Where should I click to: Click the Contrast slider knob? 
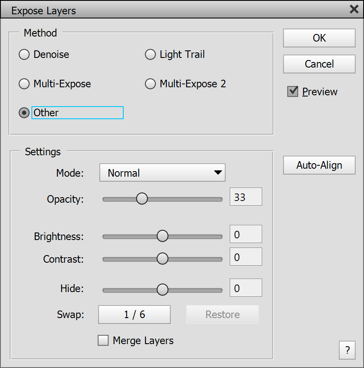(x=162, y=259)
